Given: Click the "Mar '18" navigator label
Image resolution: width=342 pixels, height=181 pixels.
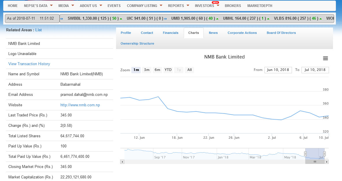Looking at the screenshot, I should [x=255, y=157].
